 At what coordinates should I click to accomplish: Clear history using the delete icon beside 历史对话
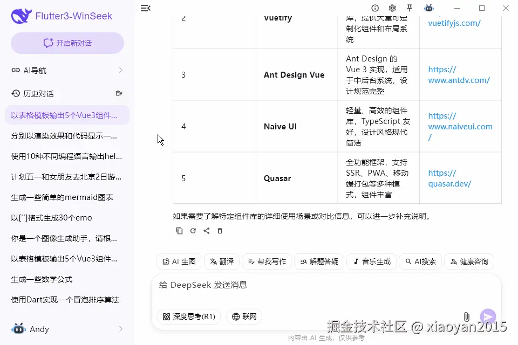pyautogui.click(x=119, y=94)
